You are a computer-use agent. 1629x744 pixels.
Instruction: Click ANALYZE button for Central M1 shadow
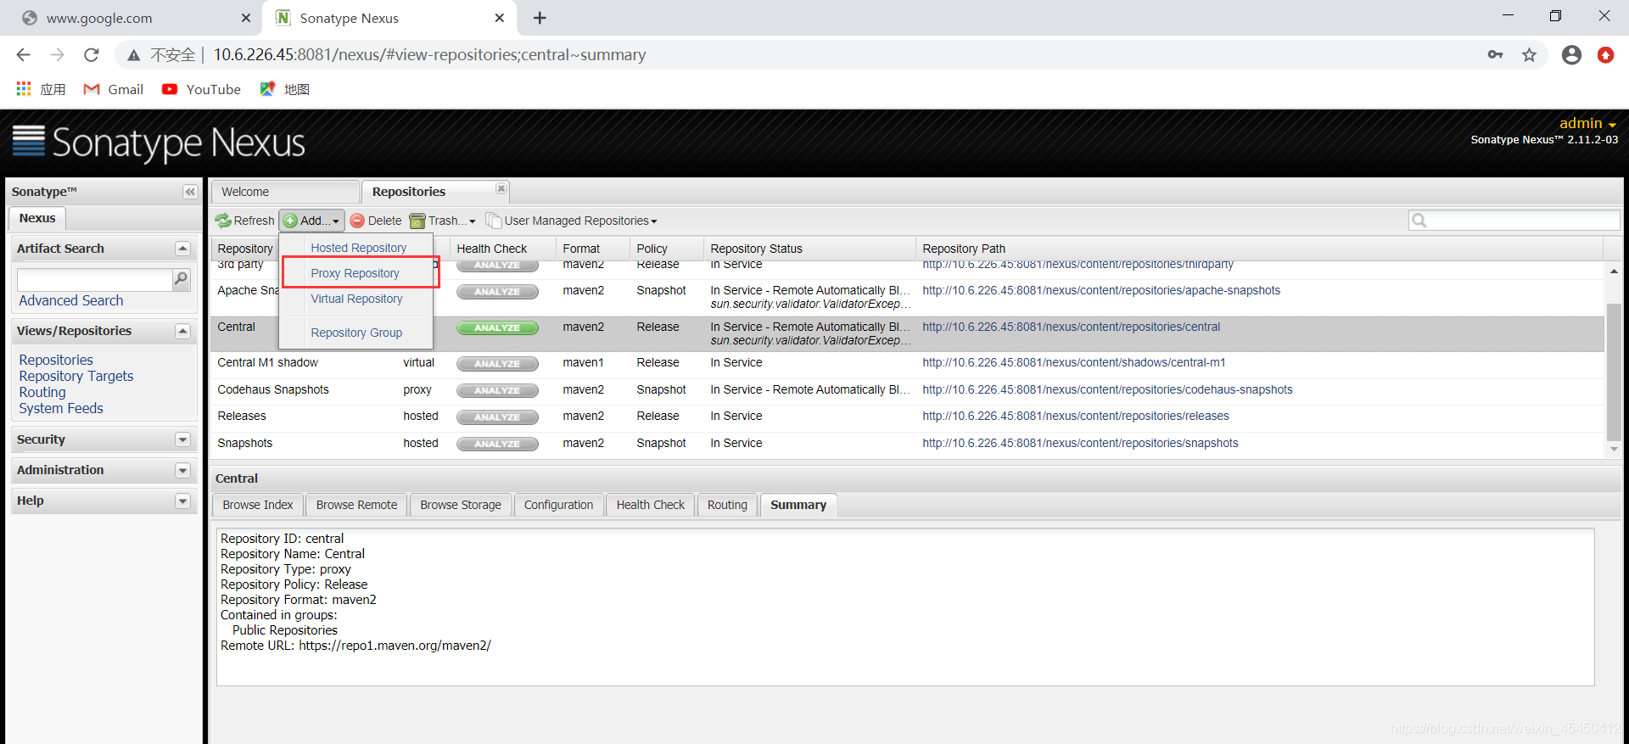(x=497, y=363)
